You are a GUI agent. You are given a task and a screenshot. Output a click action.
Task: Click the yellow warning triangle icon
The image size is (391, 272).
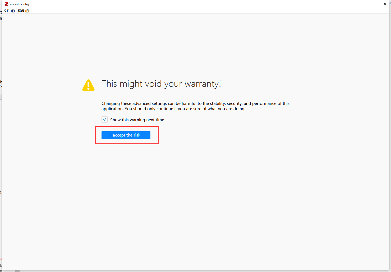click(x=88, y=86)
